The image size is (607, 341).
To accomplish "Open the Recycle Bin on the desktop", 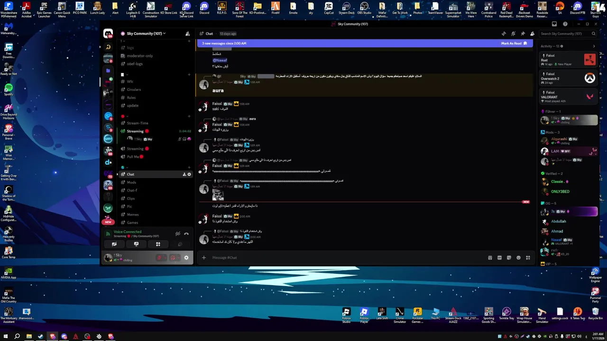I will [595, 314].
